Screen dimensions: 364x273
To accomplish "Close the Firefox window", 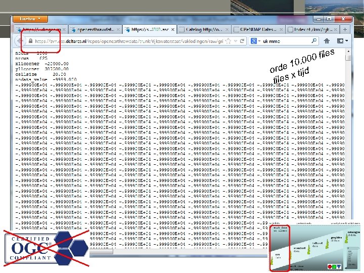I will click(343, 19).
